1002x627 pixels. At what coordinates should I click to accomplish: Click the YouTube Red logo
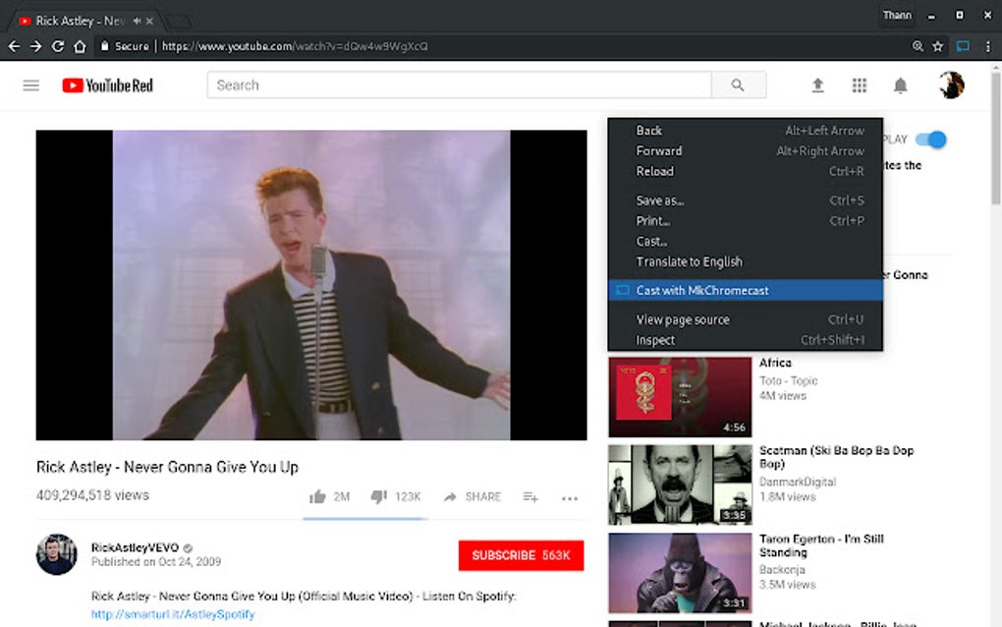coord(108,85)
